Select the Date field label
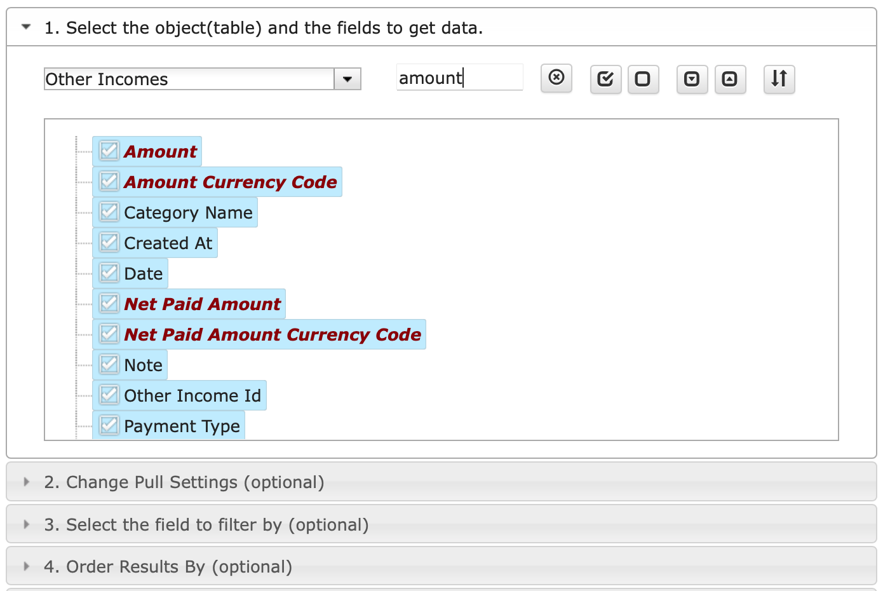 (x=144, y=273)
